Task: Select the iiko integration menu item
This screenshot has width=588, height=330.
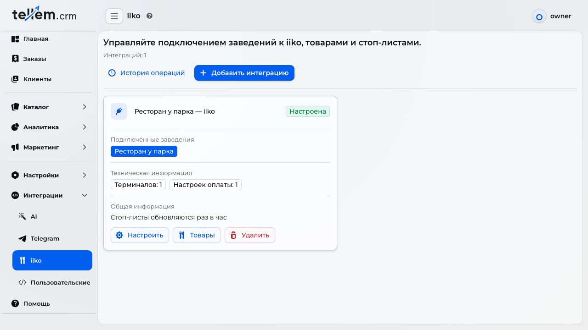Action: [x=52, y=260]
